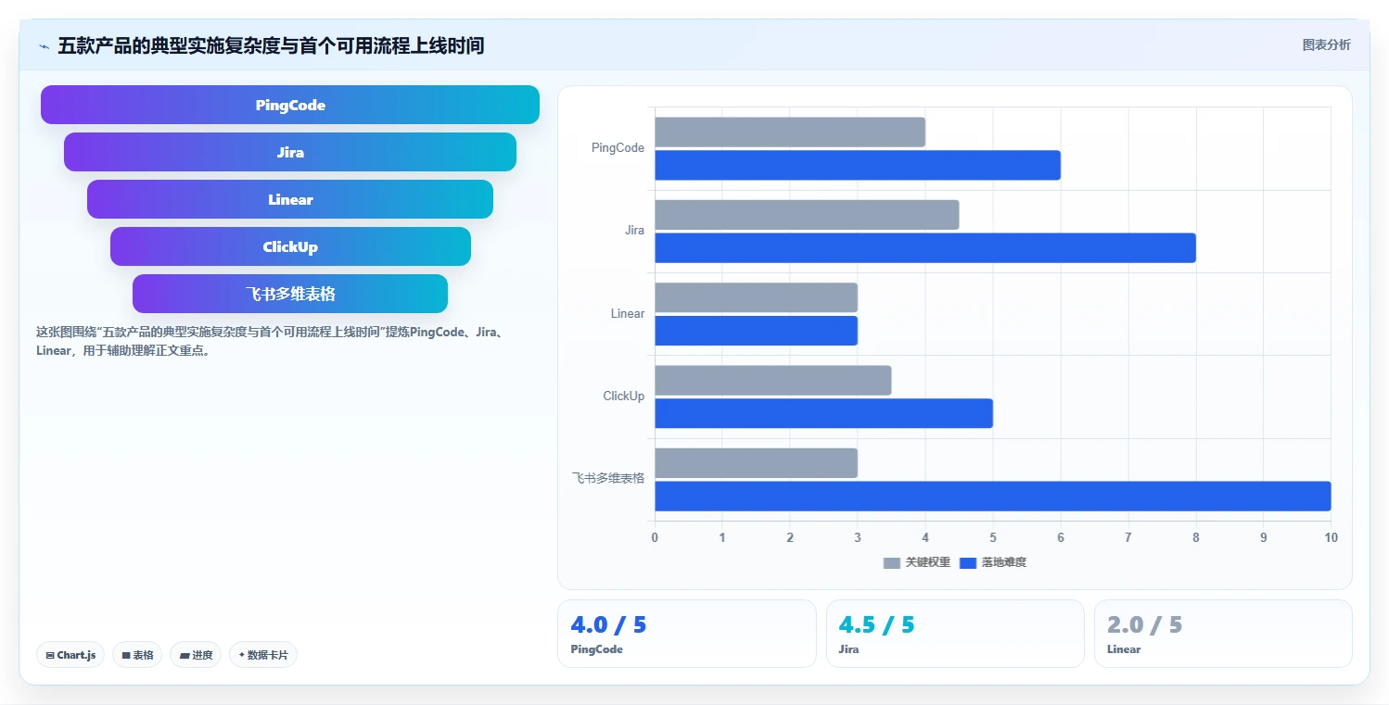This screenshot has height=705, width=1389.
Task: Click the x-axis tick label 10
Action: (1331, 537)
